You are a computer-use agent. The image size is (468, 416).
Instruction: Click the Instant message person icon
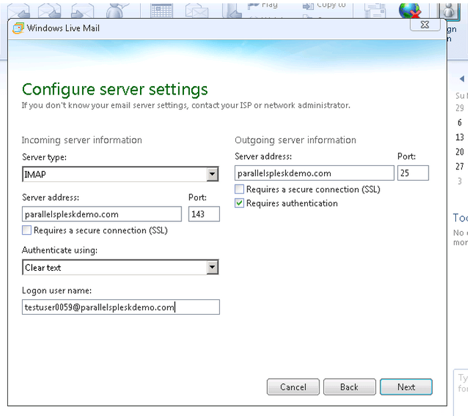tap(117, 11)
